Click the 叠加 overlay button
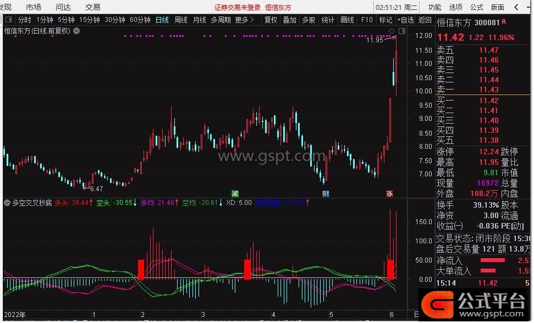The height and width of the screenshot is (323, 534). pos(289,20)
